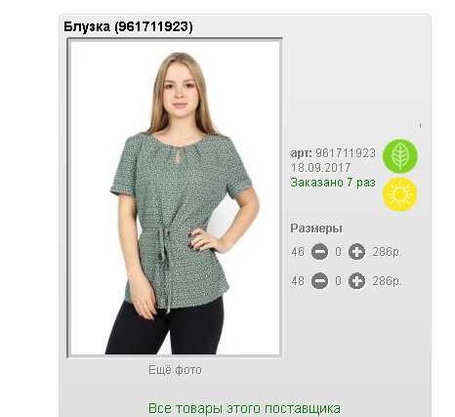Screen dimensions: 455x417
Task: Click the 286р. price for size 48
Action: 388,281
